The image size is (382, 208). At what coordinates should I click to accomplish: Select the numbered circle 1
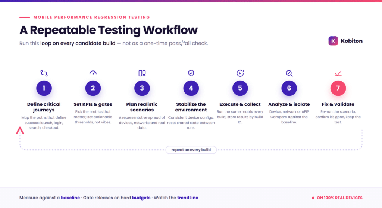pyautogui.click(x=44, y=88)
